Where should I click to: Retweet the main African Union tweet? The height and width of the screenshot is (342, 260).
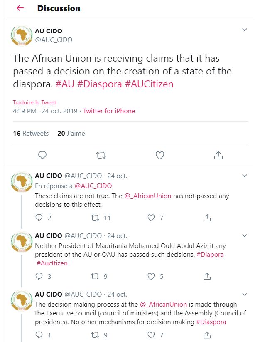[x=101, y=155]
